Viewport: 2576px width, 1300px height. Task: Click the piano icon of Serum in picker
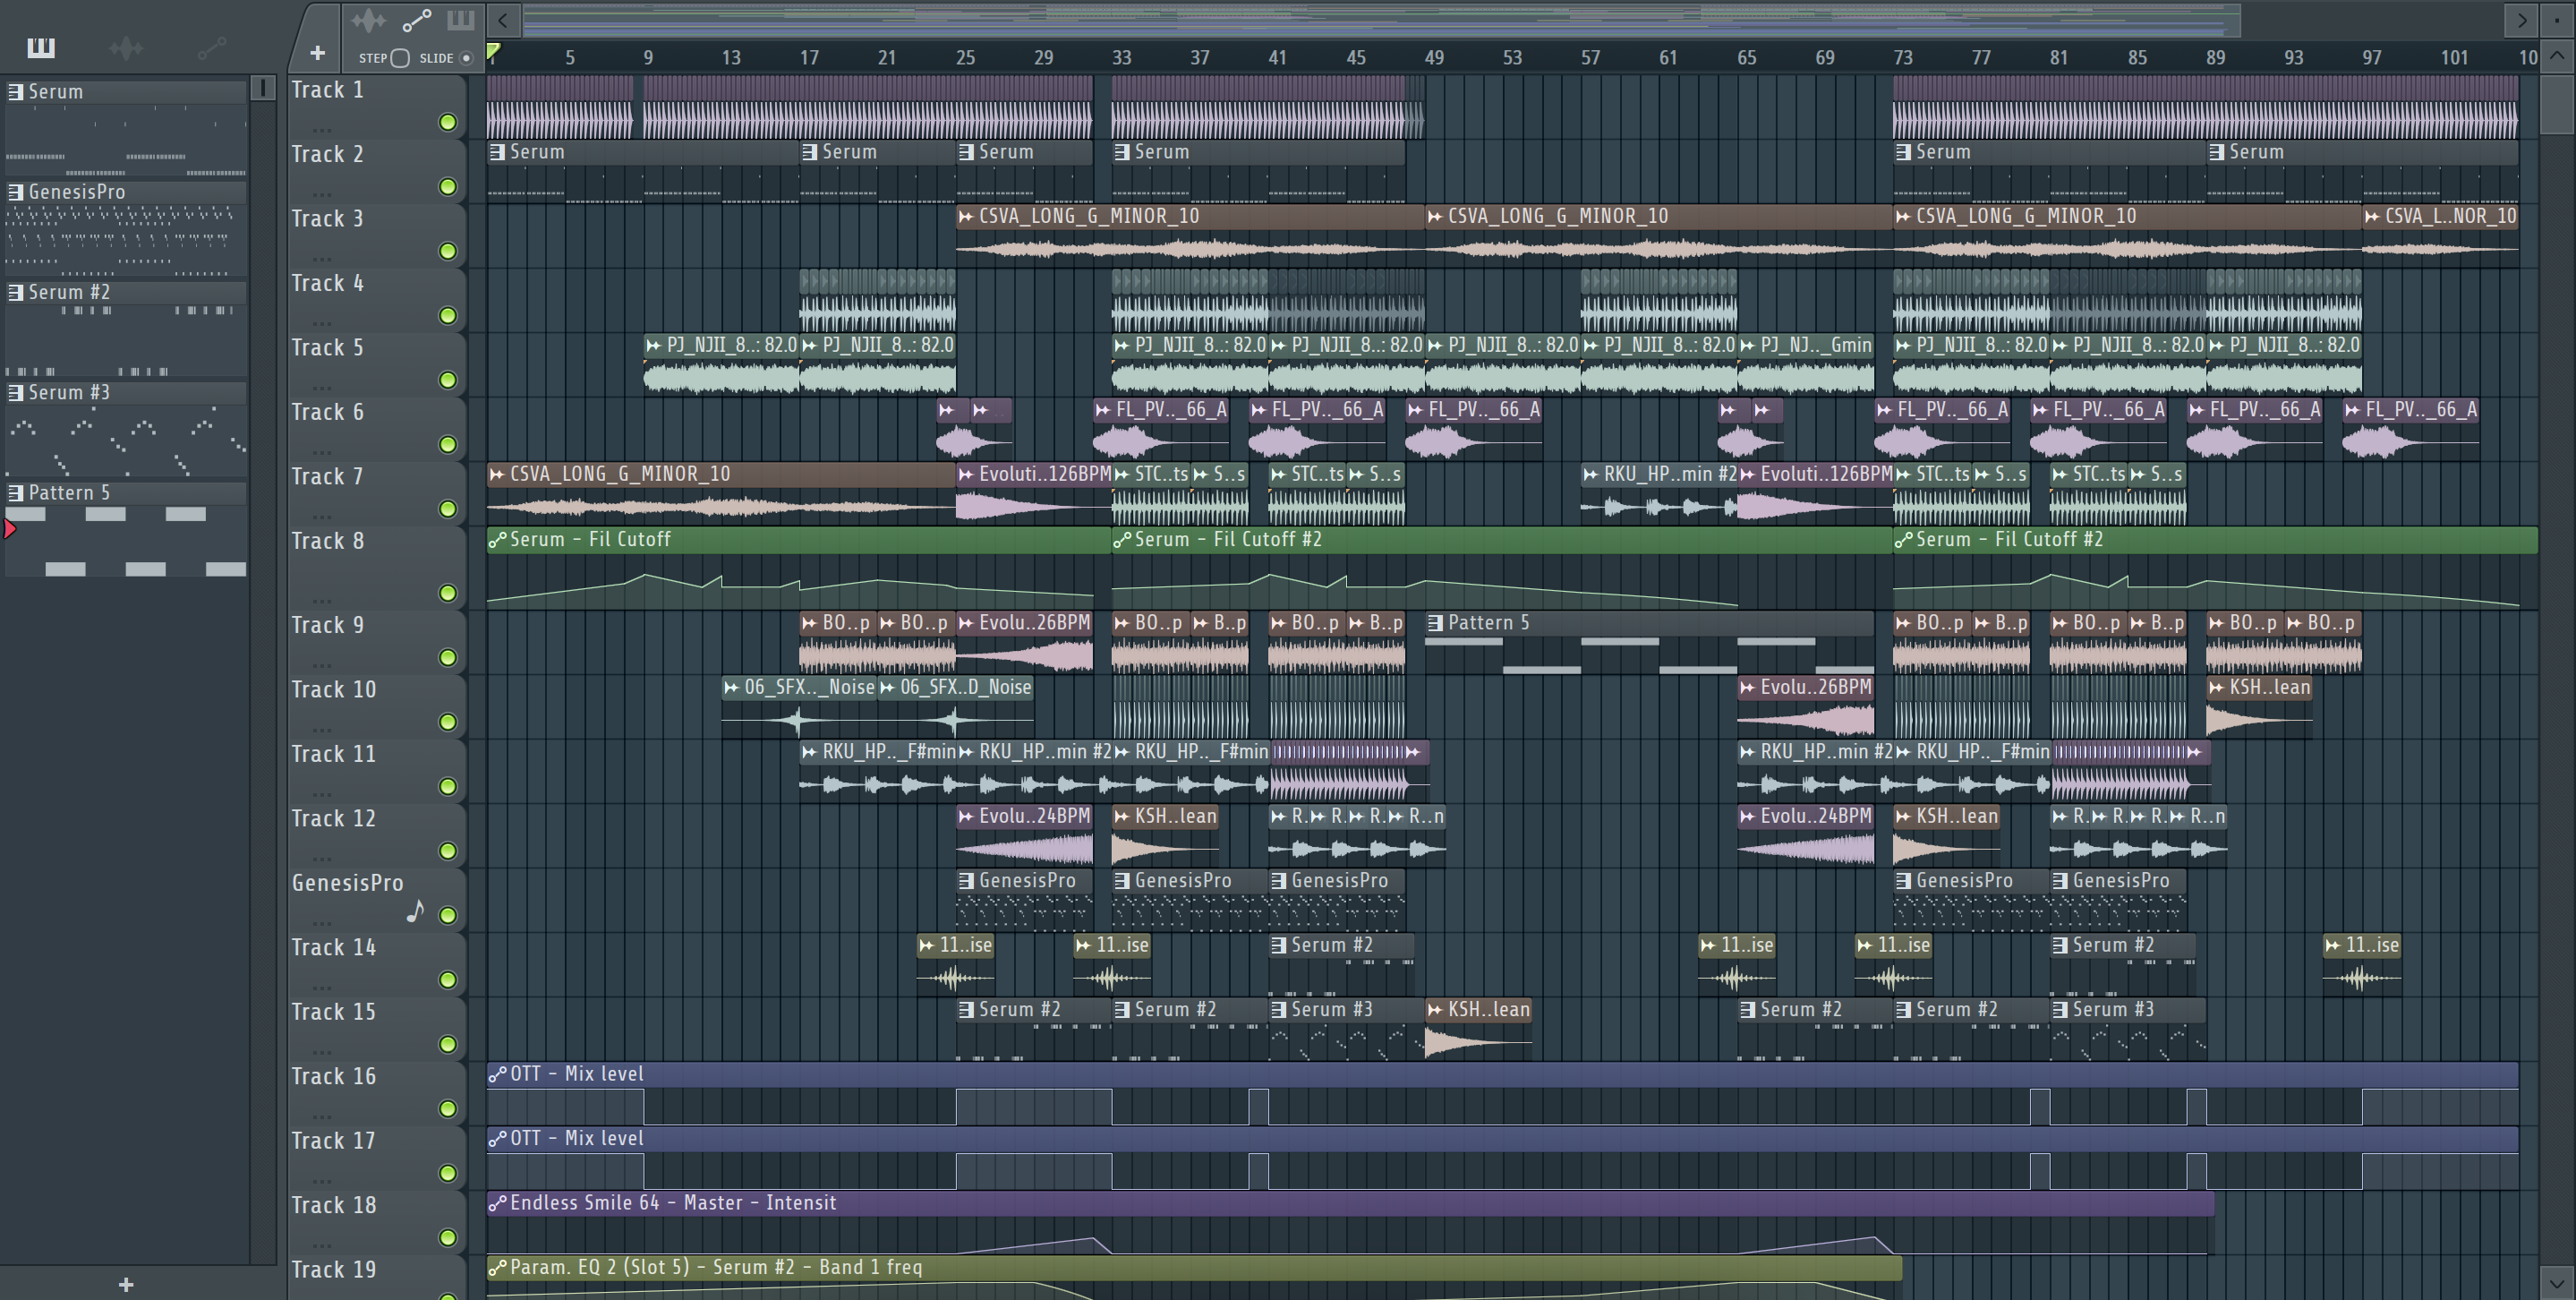[x=16, y=91]
